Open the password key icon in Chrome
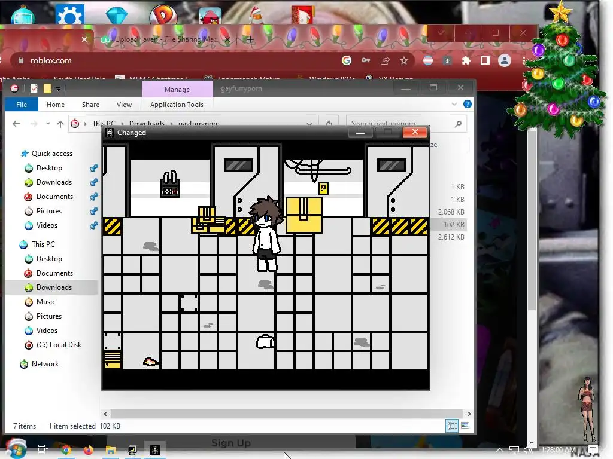 click(x=366, y=60)
